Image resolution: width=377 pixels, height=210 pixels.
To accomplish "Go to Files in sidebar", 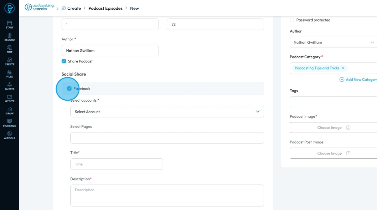I will 9,74.
